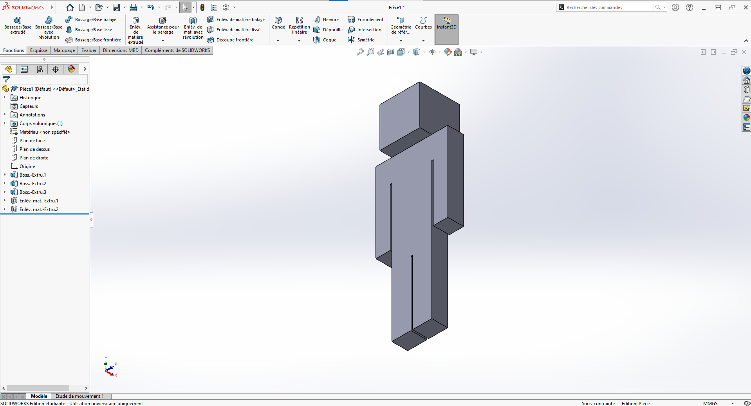Image resolution: width=751 pixels, height=406 pixels.
Task: Select Enlèv. de mat. avec révolution
Action: [x=193, y=28]
